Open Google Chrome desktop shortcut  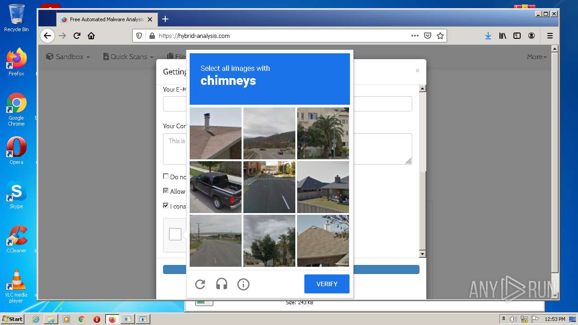pyautogui.click(x=16, y=109)
